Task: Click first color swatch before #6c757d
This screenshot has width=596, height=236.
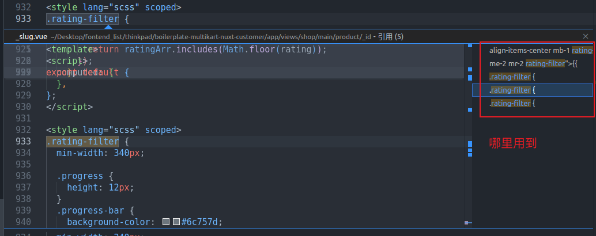Action: point(166,222)
